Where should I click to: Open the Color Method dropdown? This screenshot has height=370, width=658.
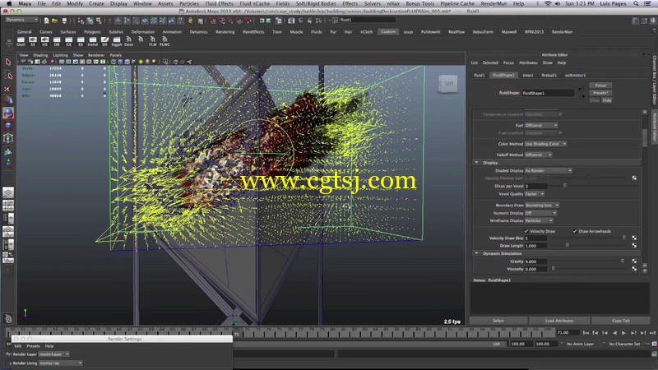pyautogui.click(x=545, y=144)
